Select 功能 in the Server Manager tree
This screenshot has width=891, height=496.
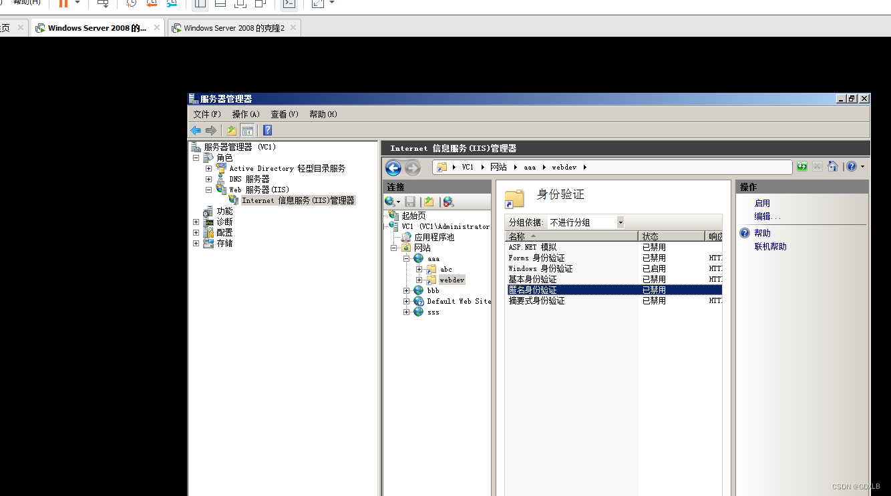224,212
